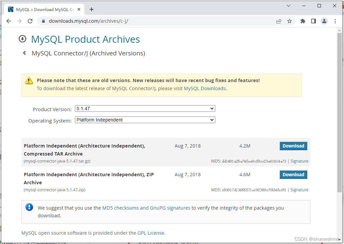344x244 pixels.
Task: Open the share page icon
Action: point(279,21)
